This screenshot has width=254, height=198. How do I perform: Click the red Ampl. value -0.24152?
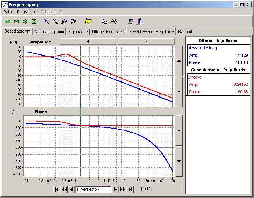click(240, 84)
